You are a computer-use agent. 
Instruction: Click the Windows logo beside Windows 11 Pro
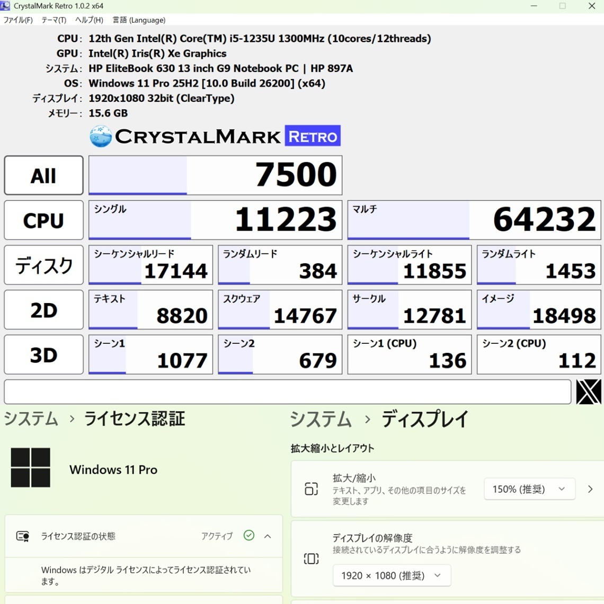pos(30,467)
